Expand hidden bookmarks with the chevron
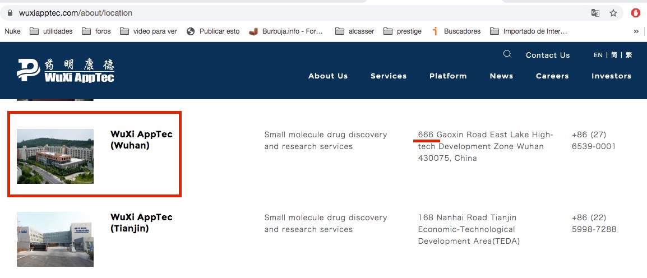This screenshot has height=278, width=647. click(x=636, y=31)
